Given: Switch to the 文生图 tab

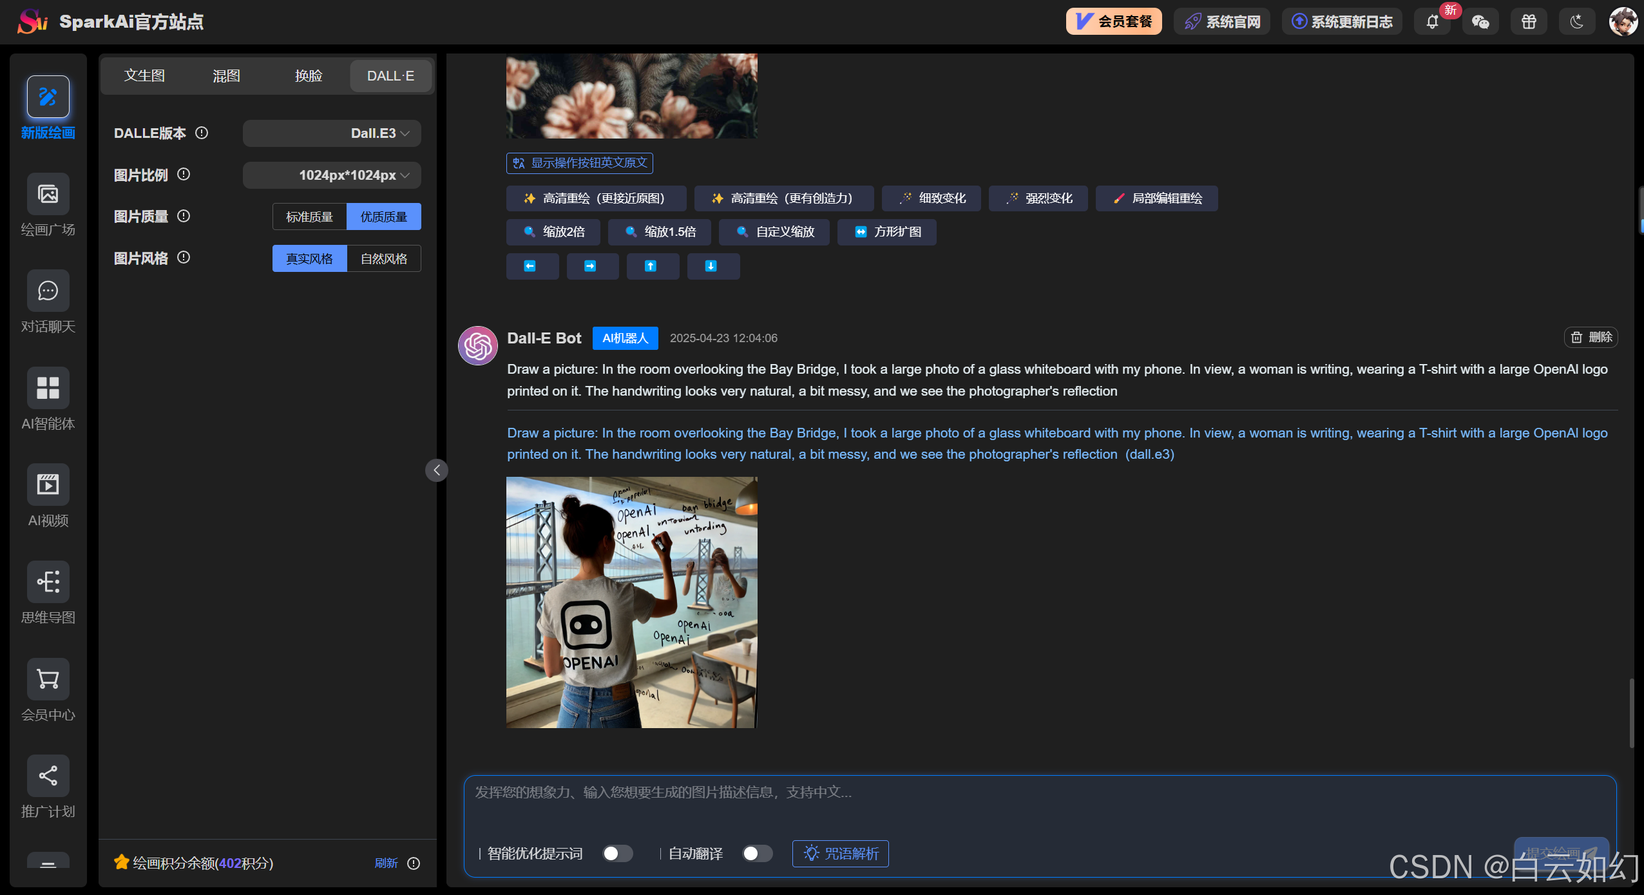Looking at the screenshot, I should [x=144, y=76].
